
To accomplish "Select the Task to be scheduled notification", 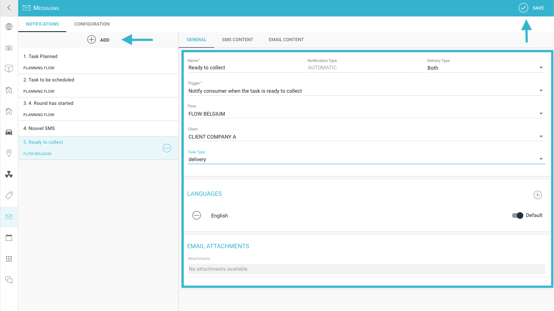I will [x=98, y=85].
